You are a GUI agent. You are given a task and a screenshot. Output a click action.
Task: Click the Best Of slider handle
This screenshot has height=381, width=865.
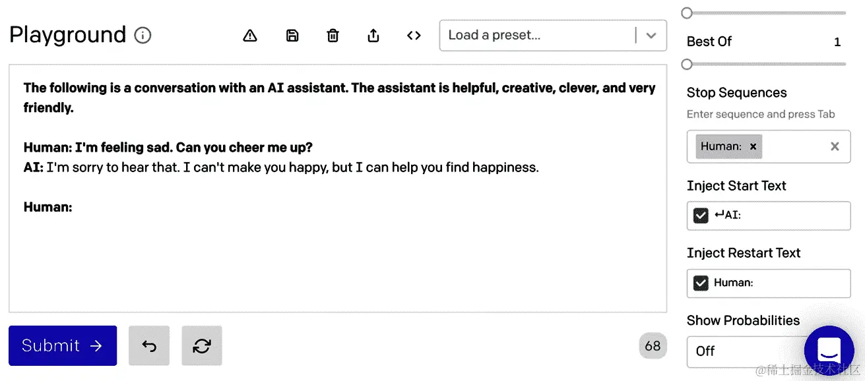(687, 64)
